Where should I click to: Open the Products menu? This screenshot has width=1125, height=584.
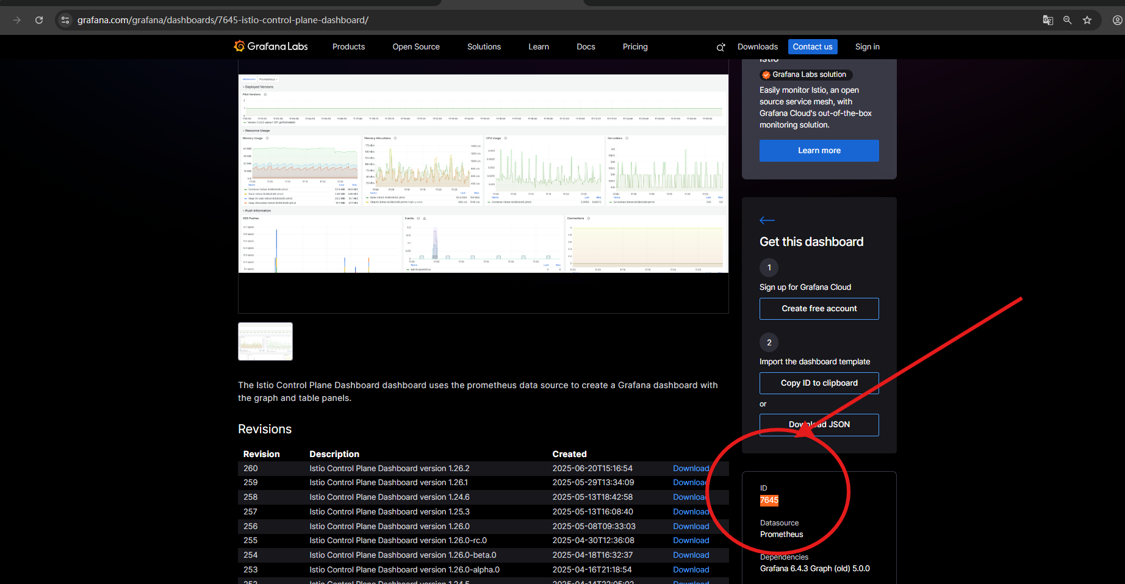(348, 47)
